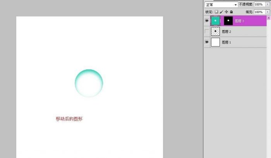This screenshot has width=271, height=158.
Task: Click the opacity value field showing 100%
Action: (260, 4)
